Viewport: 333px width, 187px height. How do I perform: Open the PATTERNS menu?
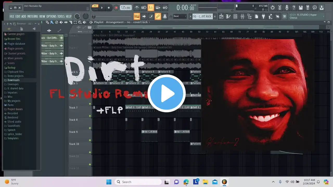click(x=33, y=16)
